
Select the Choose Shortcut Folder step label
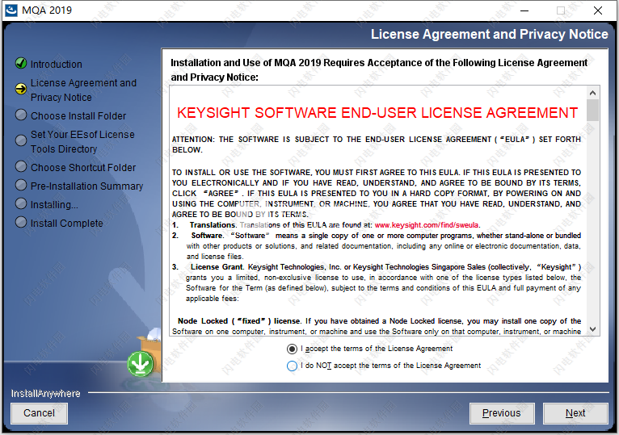pyautogui.click(x=83, y=168)
